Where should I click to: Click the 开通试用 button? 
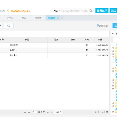point(102,11)
